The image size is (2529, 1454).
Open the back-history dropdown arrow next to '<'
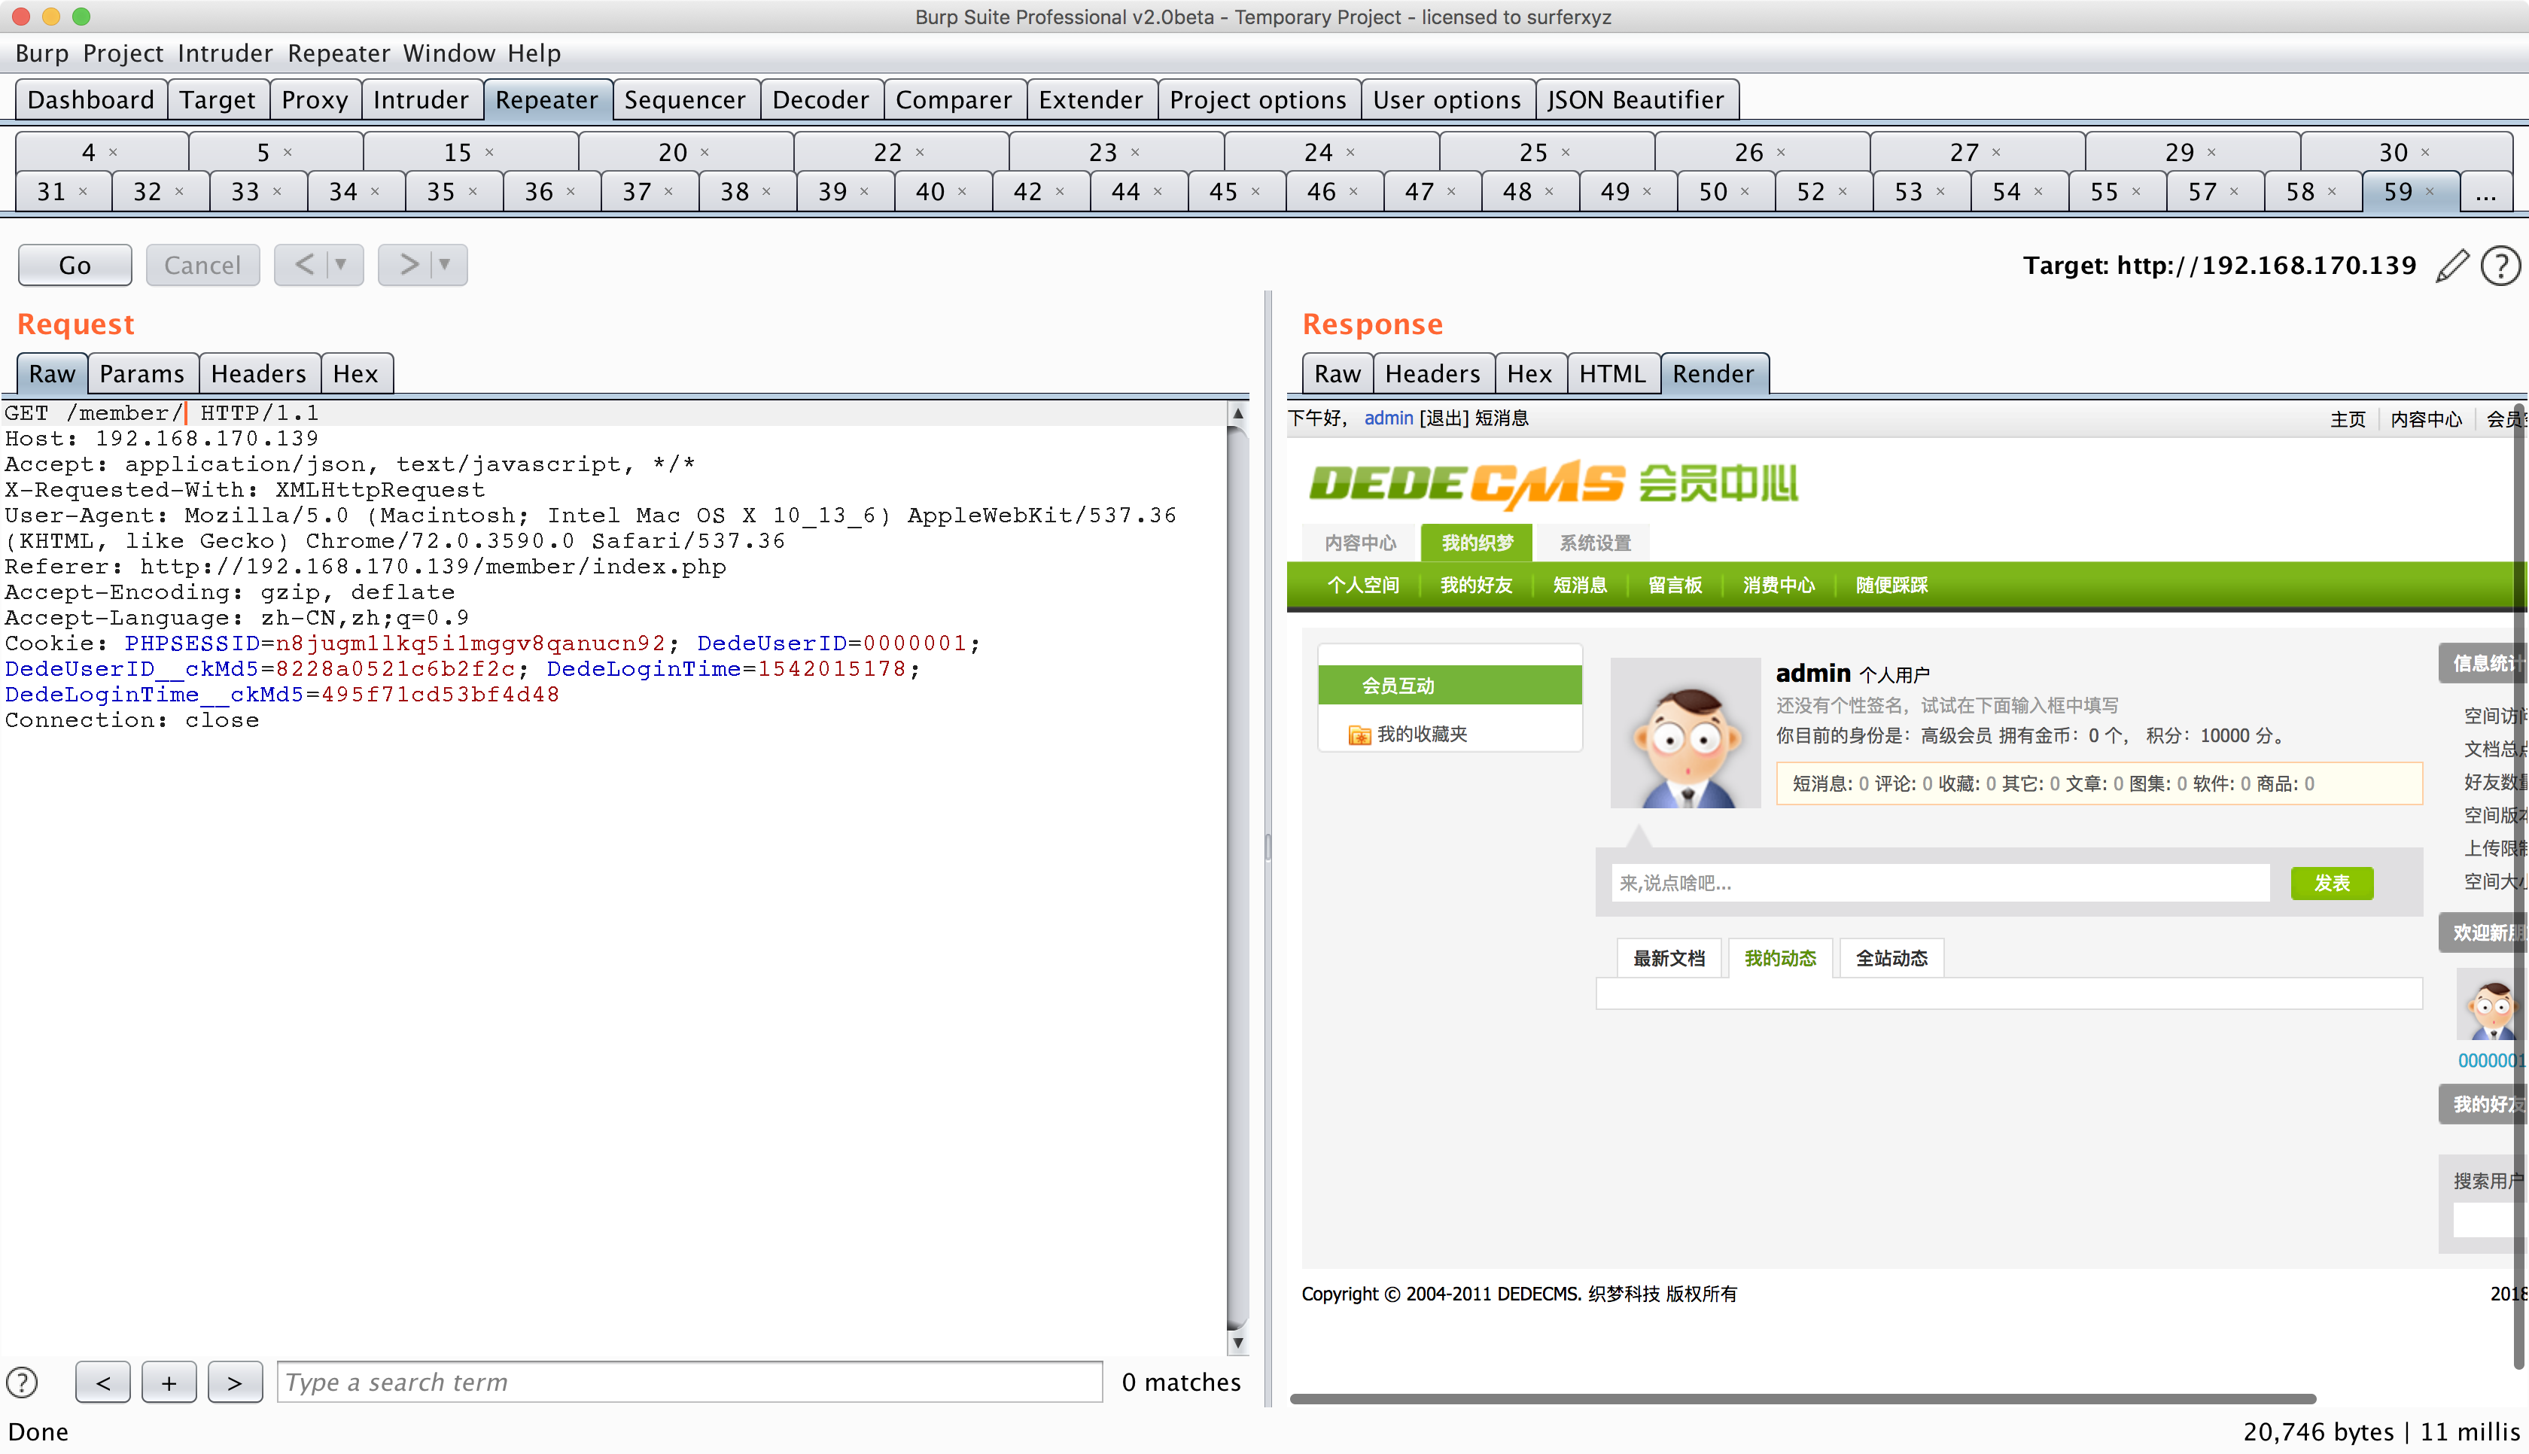click(342, 265)
